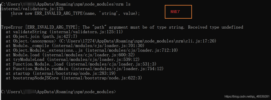Click the TypeError [ERR_INVALID_ARG_TYPE] message line
This screenshot has width=271, height=100.
[122, 27]
